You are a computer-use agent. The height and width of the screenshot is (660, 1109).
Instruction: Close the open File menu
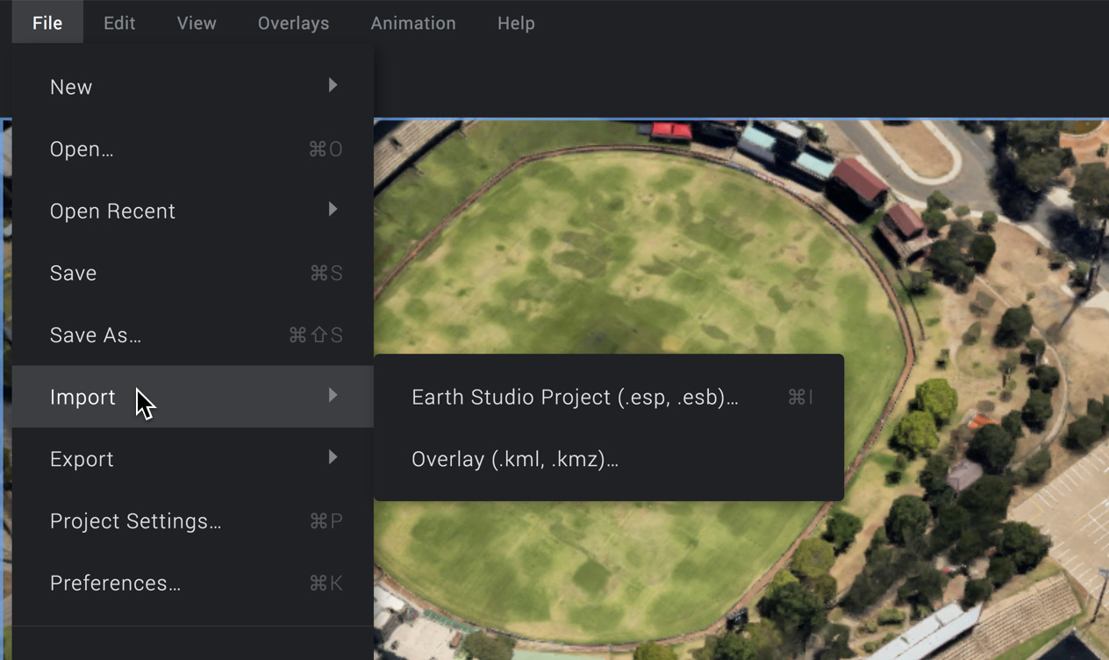pyautogui.click(x=47, y=23)
